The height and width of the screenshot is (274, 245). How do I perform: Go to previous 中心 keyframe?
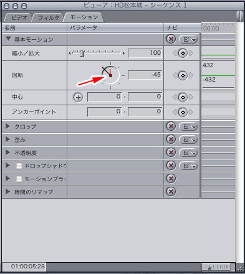[x=175, y=97]
